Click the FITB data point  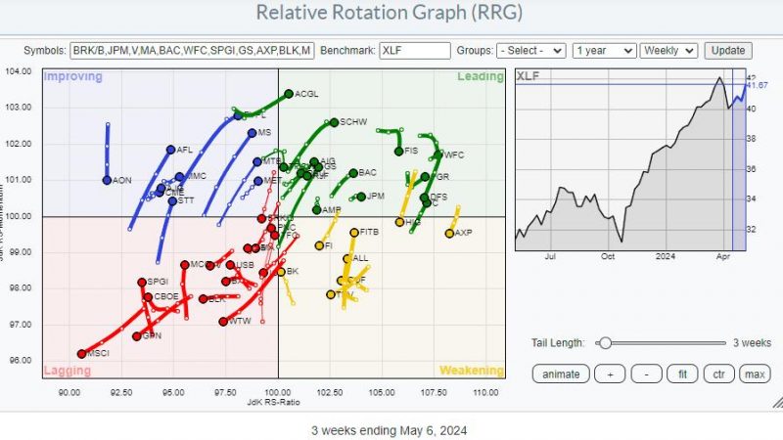[354, 233]
